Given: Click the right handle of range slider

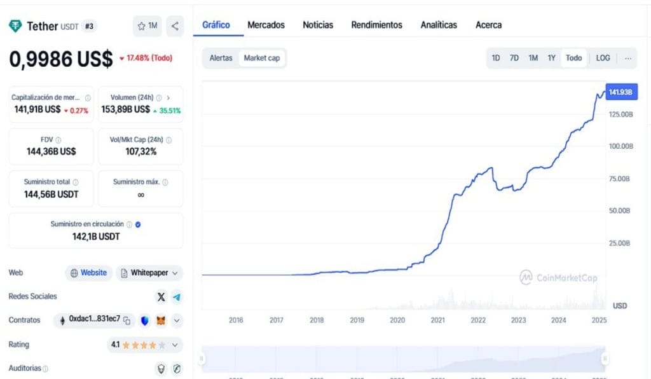Looking at the screenshot, I should [605, 359].
